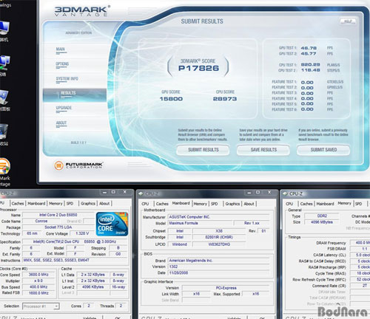This screenshot has height=319, width=370.
Task: Open About tab in processor CPU-Z window
Action: pos(104,204)
